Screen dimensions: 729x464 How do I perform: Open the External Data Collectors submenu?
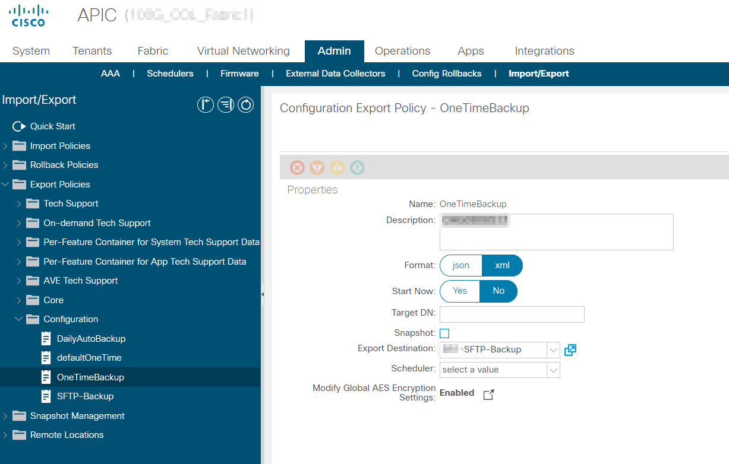point(336,74)
